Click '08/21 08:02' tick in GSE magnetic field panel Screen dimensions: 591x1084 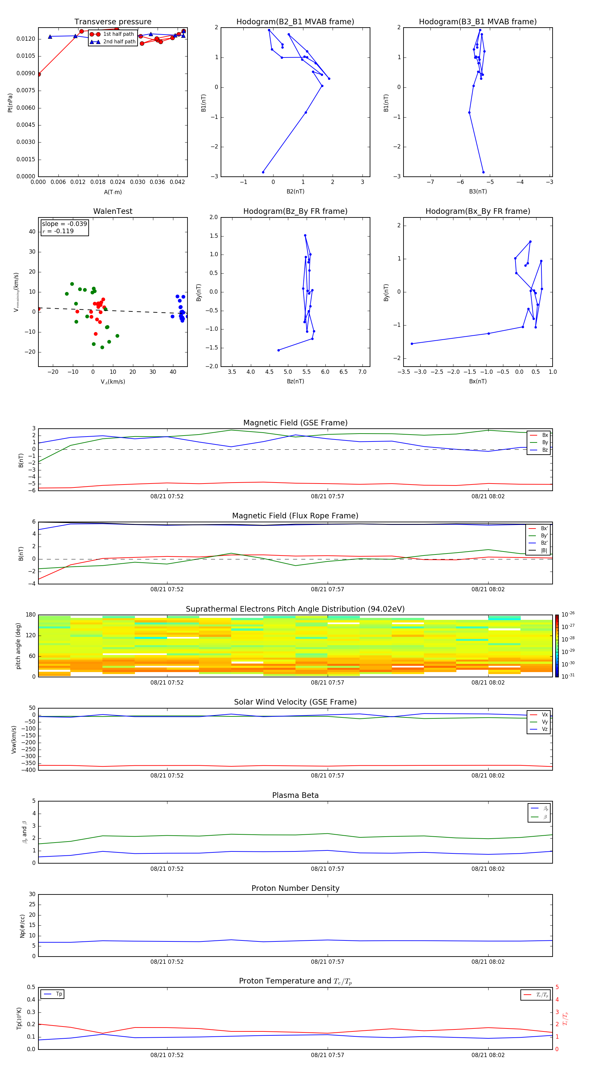tap(488, 496)
